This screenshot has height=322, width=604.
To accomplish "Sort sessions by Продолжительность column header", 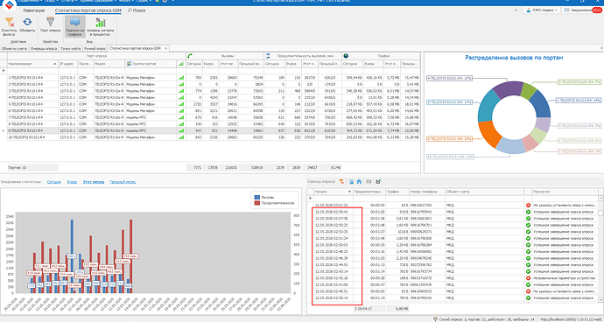I will click(x=369, y=192).
